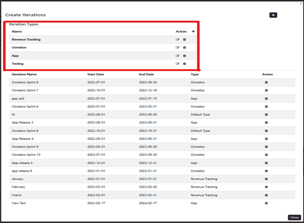Click the App Release 4 iteration name
Image resolution: width=304 pixels, height=223 pixels.
pos(22,139)
